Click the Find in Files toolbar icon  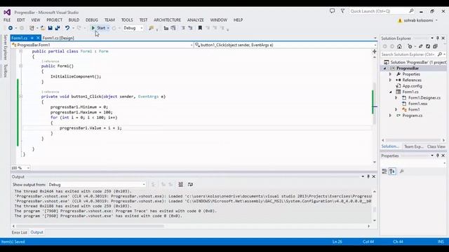(x=151, y=28)
